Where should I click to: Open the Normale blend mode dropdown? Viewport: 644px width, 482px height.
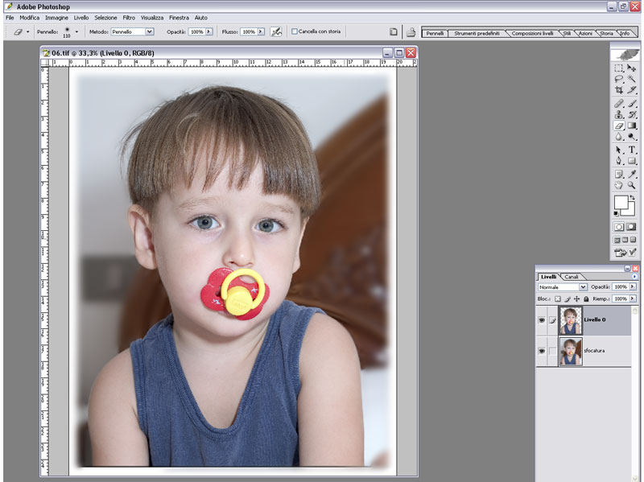tap(583, 287)
